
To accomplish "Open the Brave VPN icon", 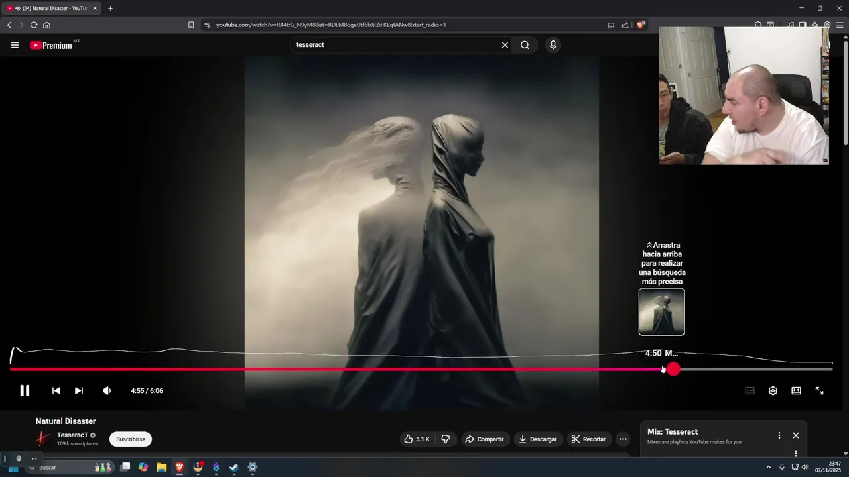I will (827, 25).
